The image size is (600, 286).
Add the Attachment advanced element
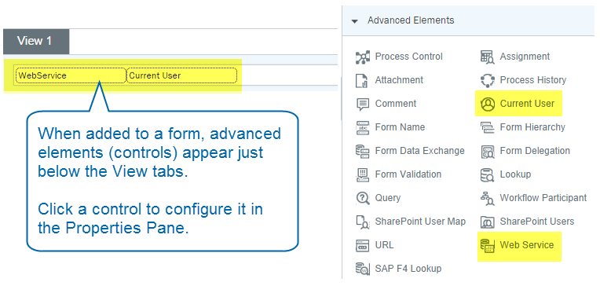point(390,80)
